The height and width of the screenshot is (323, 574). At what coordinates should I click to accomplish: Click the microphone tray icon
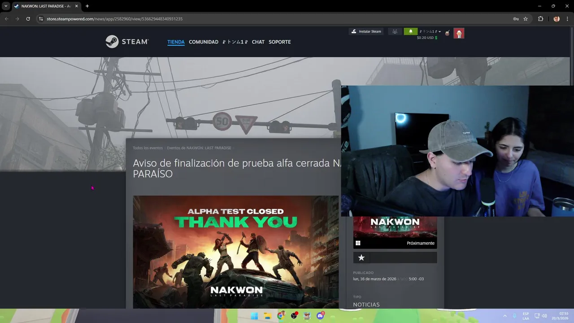[514, 316]
